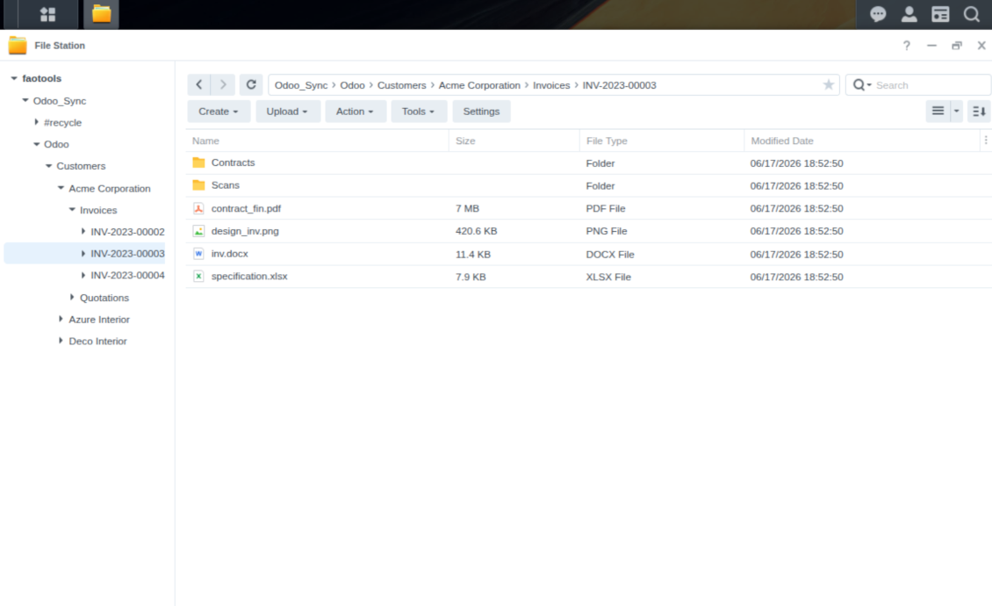Select the specification.xlsx file name
Image resolution: width=992 pixels, height=606 pixels.
coord(249,277)
